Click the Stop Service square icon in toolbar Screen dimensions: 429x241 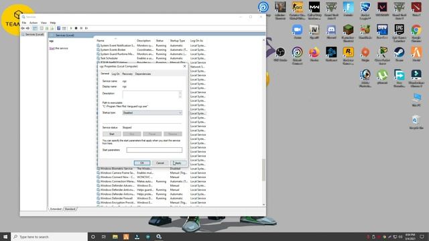click(x=76, y=28)
